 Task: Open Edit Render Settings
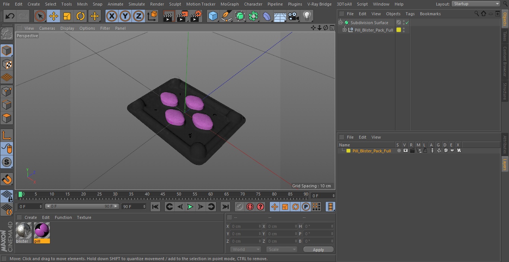[x=196, y=16]
